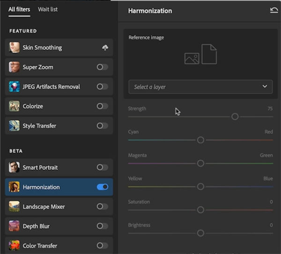
Task: Enable the Color Transfer toggle
Action: click(x=102, y=246)
